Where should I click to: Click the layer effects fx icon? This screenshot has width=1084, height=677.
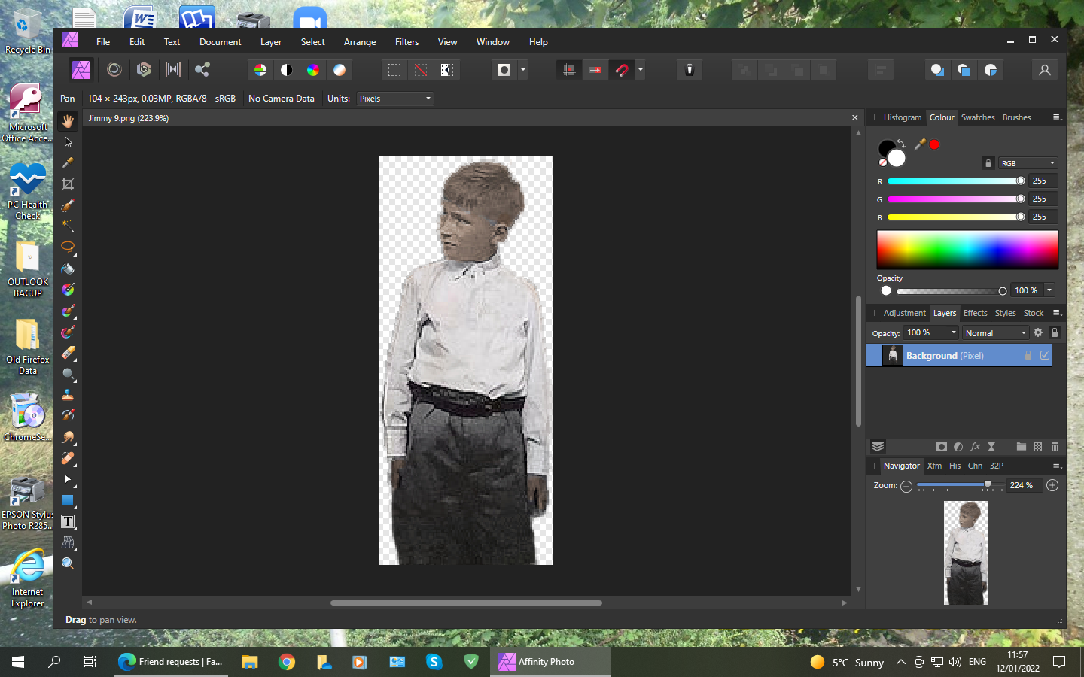pyautogui.click(x=975, y=447)
